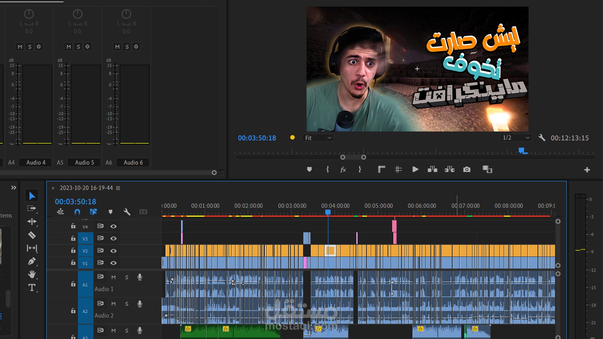This screenshot has width=603, height=339.
Task: Click Mark Out brace icon
Action: coord(360,169)
